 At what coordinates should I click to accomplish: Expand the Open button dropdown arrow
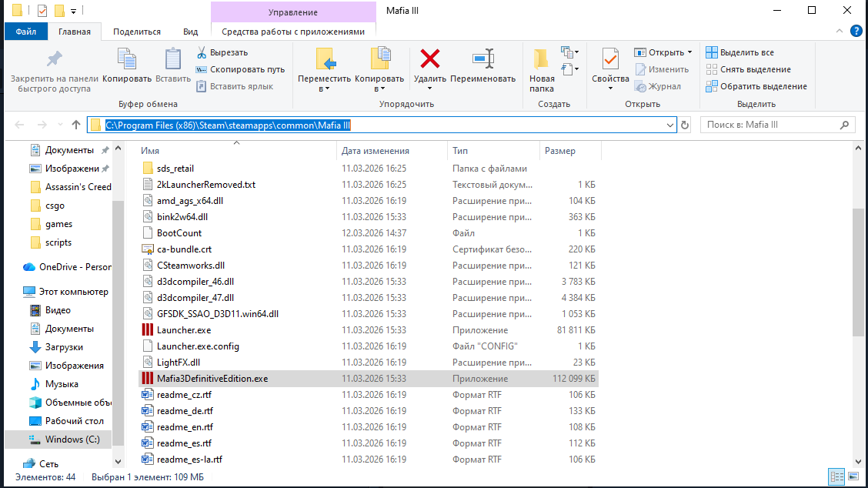click(689, 52)
